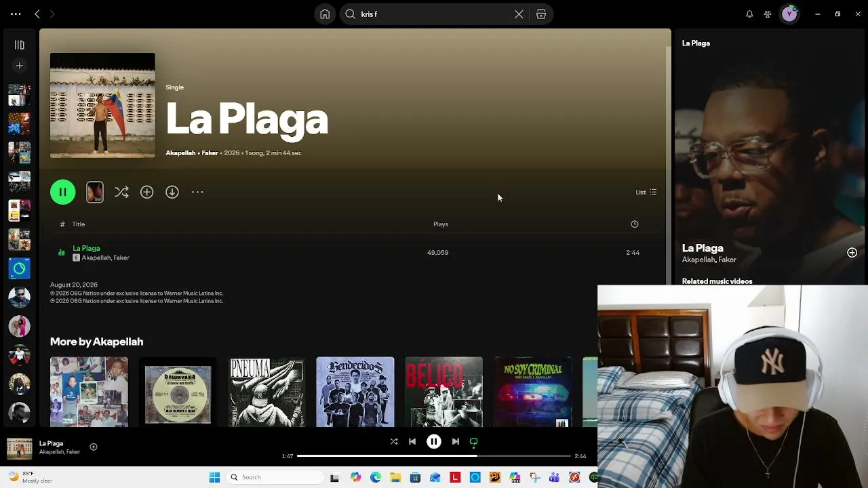Open the No Soy Criminal album cover

533,392
